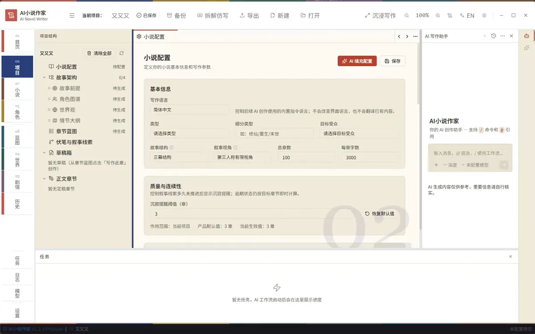
Task: Close the AI 写作助手 panel
Action: tap(511, 36)
